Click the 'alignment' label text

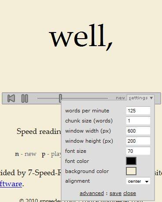77,181
